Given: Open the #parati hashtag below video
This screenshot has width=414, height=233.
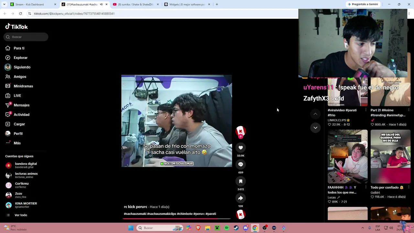Looking at the screenshot, I should [x=211, y=214].
